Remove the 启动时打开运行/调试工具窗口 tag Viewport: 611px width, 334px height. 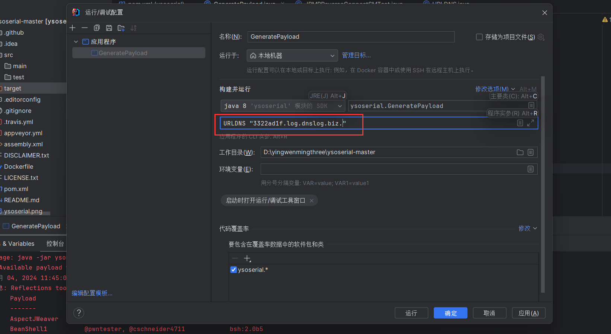click(312, 201)
